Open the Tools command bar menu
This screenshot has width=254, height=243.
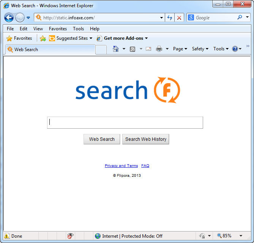pos(221,49)
